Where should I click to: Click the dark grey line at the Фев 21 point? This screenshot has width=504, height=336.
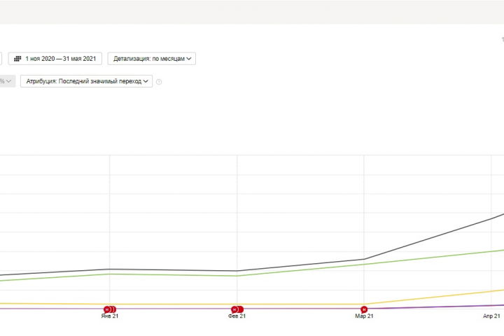coord(237,271)
